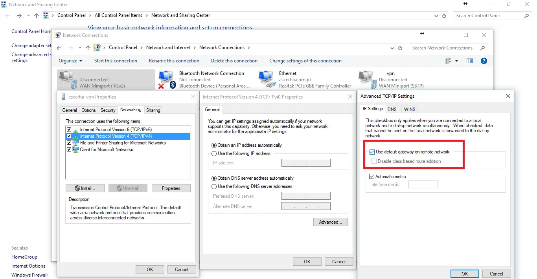Open the WINS tab in Advanced TCP/IP Settings
This screenshot has height=279, width=537.
point(409,109)
